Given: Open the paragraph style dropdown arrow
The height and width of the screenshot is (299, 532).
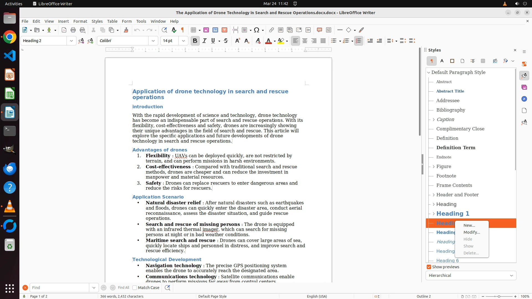Looking at the screenshot, I should (x=71, y=41).
